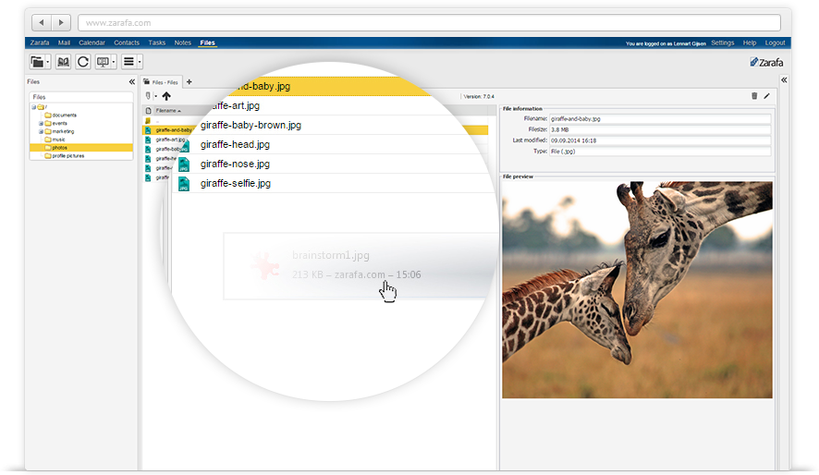The width and height of the screenshot is (819, 475).
Task: Click the attachment paperclip icon
Action: 148,96
